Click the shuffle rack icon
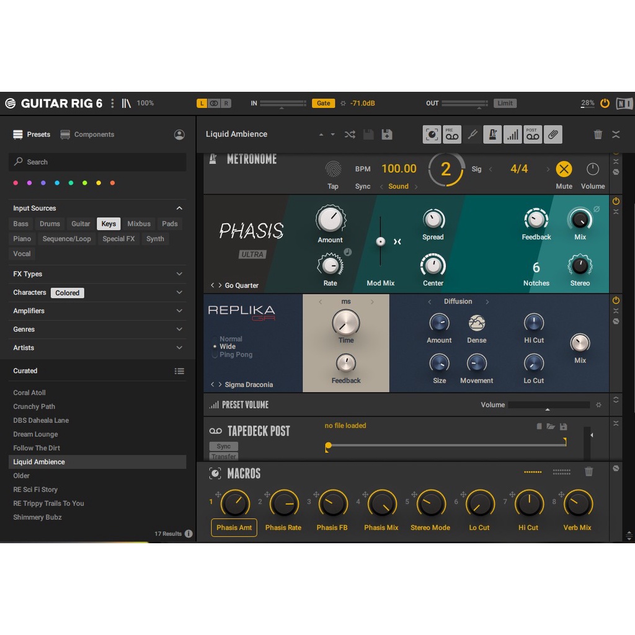 point(350,135)
